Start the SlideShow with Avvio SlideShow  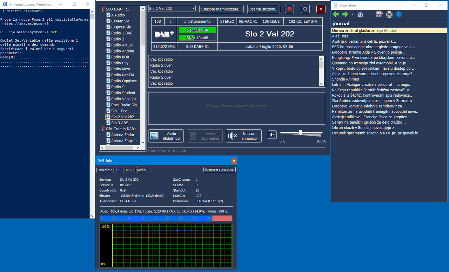[166, 136]
